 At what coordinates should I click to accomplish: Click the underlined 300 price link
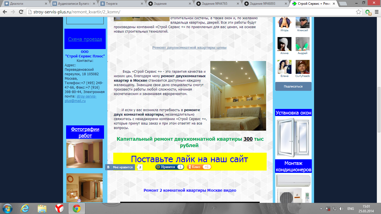[248, 139]
